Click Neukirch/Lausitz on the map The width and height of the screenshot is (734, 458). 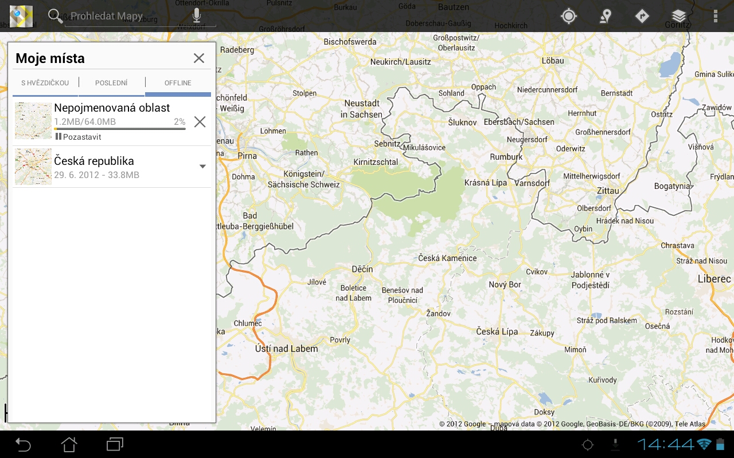(x=400, y=62)
